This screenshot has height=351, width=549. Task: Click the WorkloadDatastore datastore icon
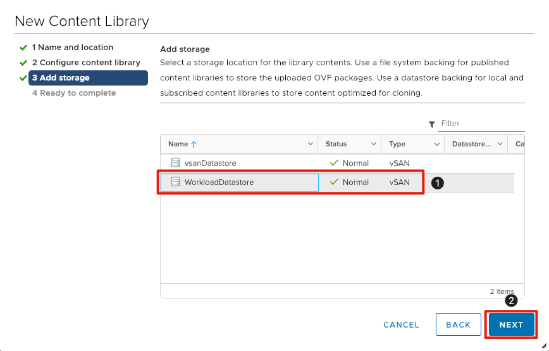click(x=175, y=182)
